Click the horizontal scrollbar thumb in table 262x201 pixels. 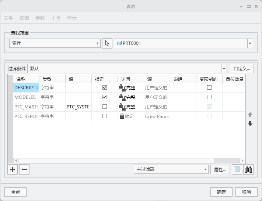[x=116, y=161]
